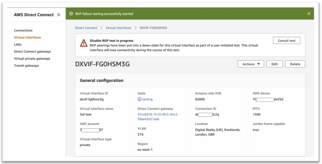Click the info icon beside testing state

pyautogui.click(x=139, y=99)
